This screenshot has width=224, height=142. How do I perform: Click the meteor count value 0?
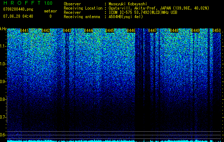[x=51, y=16]
